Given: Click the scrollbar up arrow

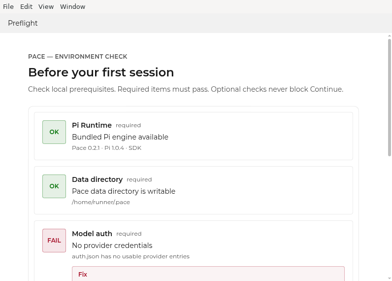Looking at the screenshot, I should (389, 36).
